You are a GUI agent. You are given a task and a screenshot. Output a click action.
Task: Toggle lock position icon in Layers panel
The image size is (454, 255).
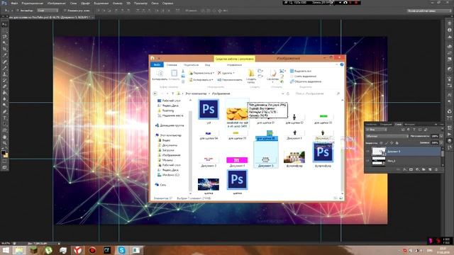click(x=392, y=143)
